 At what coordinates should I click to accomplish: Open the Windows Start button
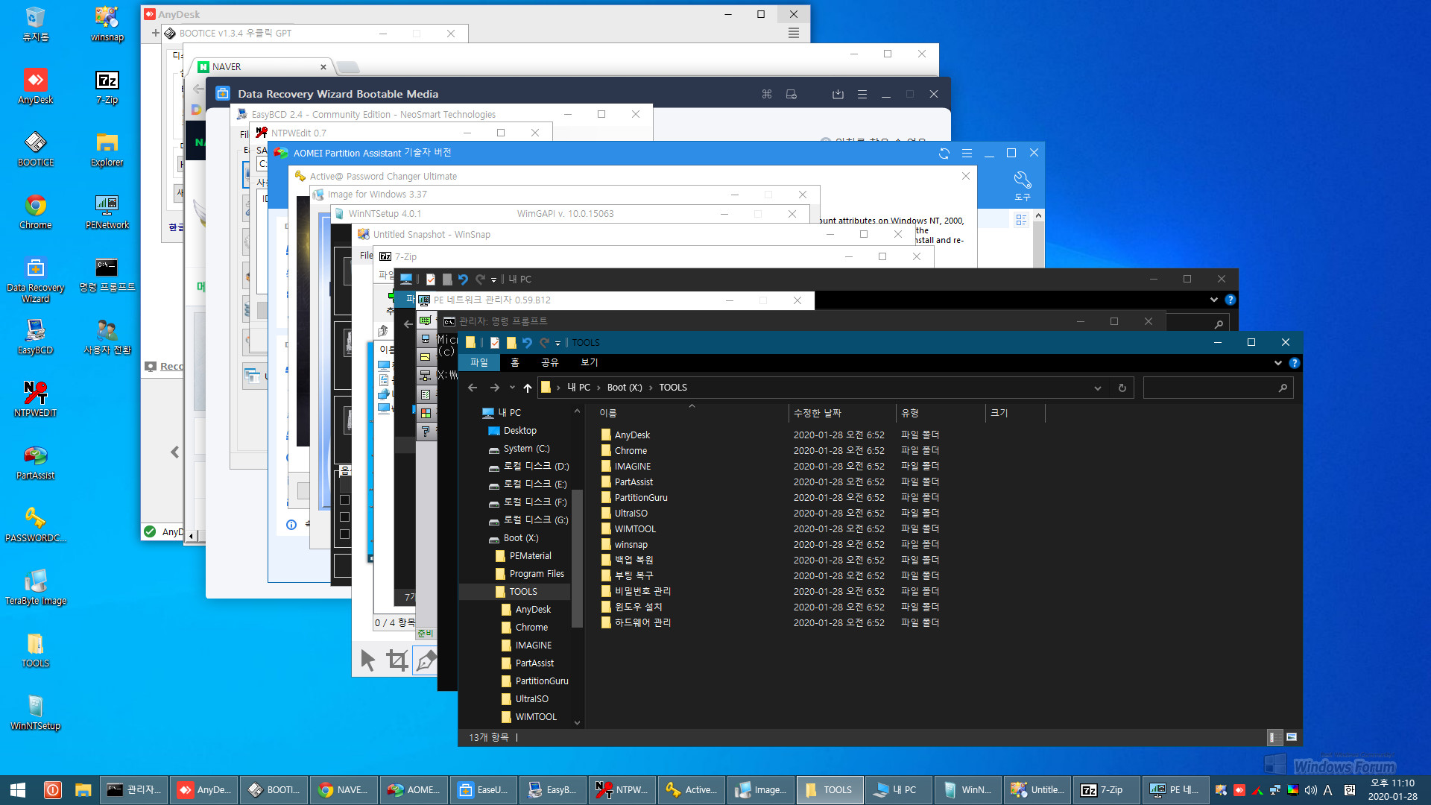18,790
